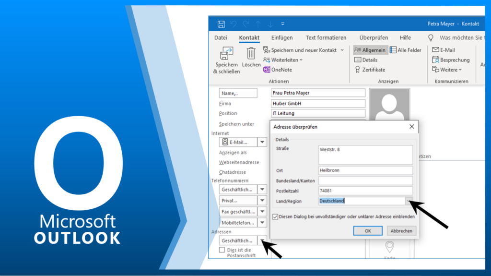The image size is (491, 276).
Task: Click the Redo arrow in quick access toolbar
Action: pyautogui.click(x=246, y=24)
